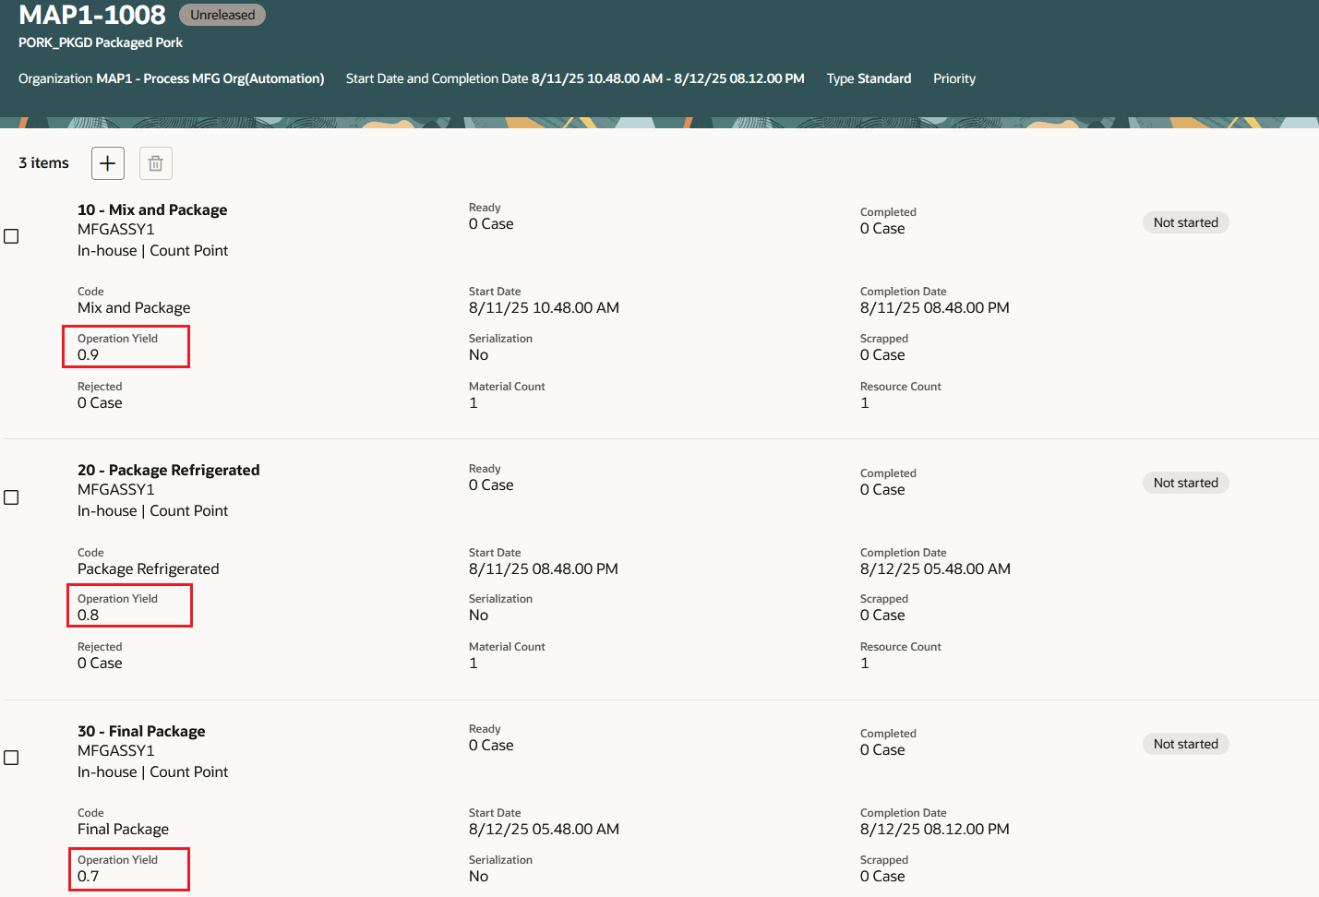Click In-house | Count Point under operation 10
Viewport: 1319px width, 897px height.
coord(152,251)
